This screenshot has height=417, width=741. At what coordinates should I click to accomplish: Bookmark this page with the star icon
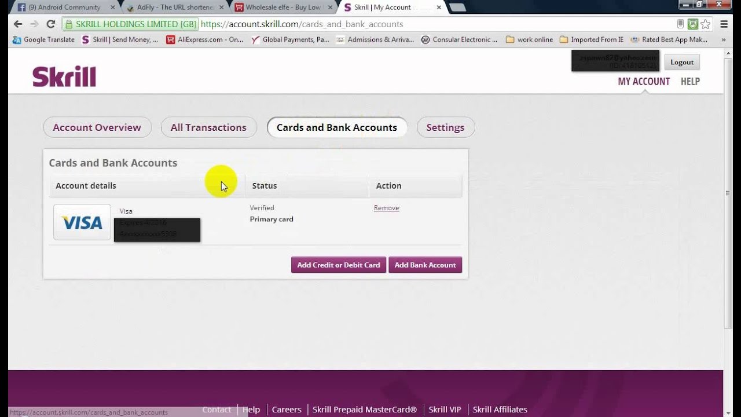click(706, 24)
